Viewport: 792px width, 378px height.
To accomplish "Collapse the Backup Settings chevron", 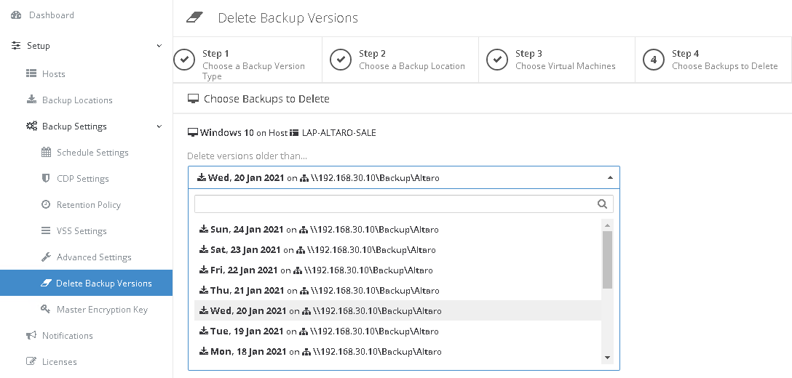I will [159, 126].
